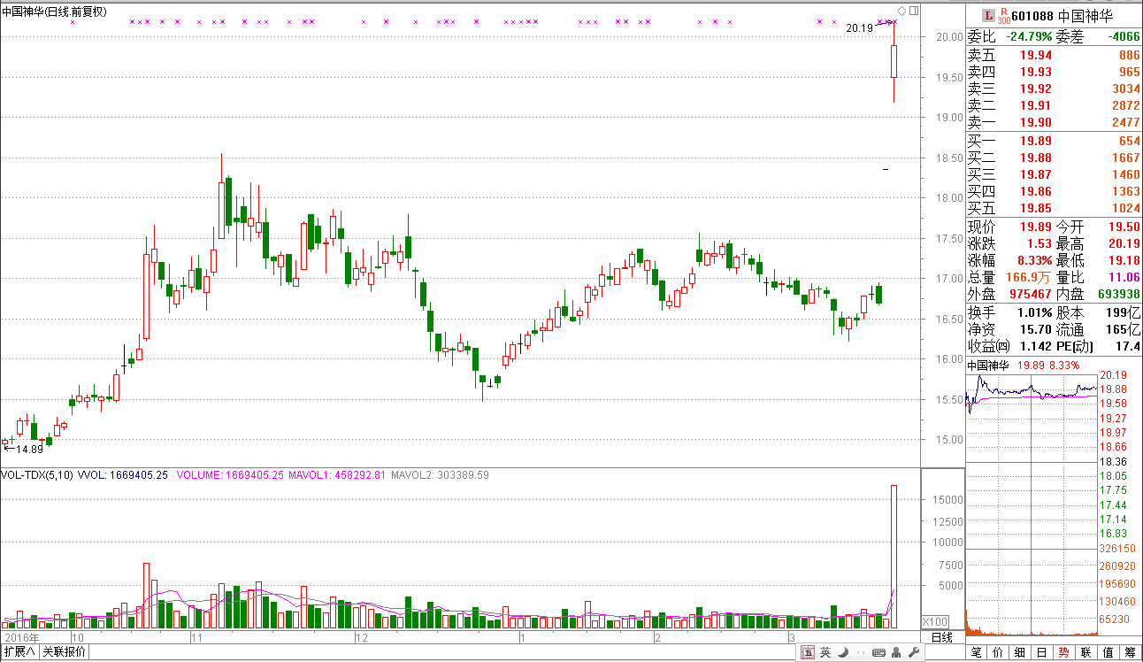Click the 买二 price 19.88
This screenshot has height=662, width=1143.
[1036, 158]
